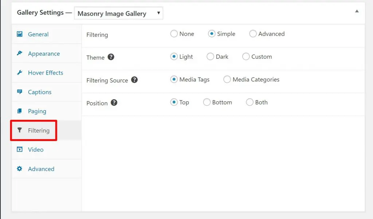This screenshot has height=219, width=373.
Task: Click the Hover Effects wrench icon
Action: [20, 73]
